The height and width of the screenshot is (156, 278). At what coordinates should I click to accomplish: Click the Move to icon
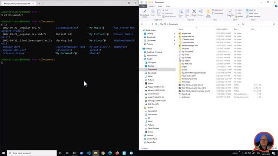tap(181, 13)
